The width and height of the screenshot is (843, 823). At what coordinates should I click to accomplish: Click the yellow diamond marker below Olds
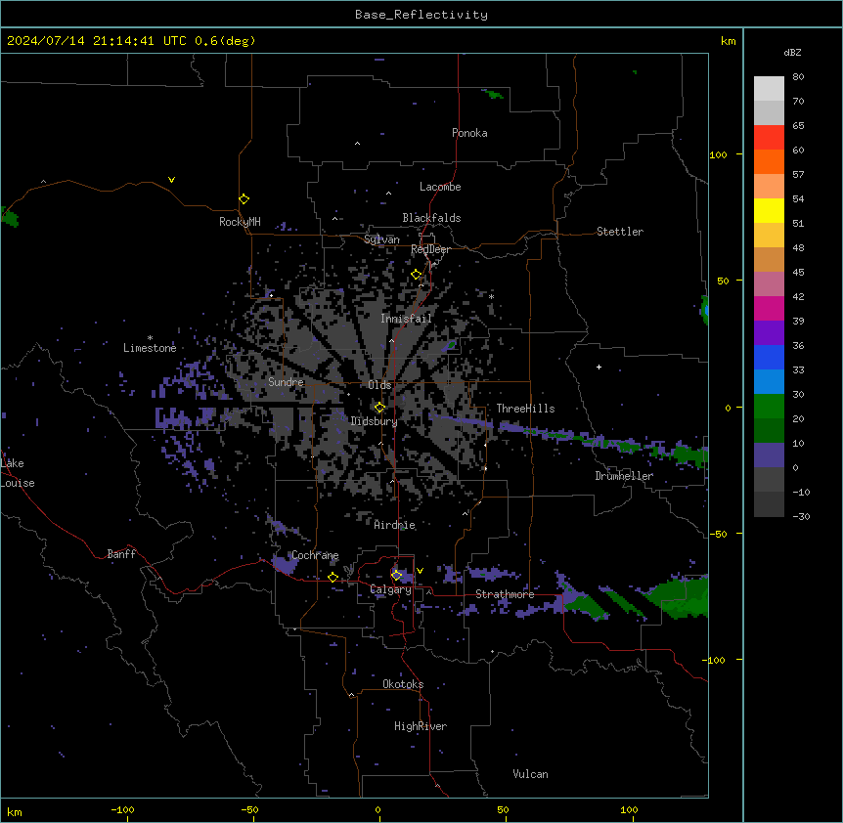point(379,408)
